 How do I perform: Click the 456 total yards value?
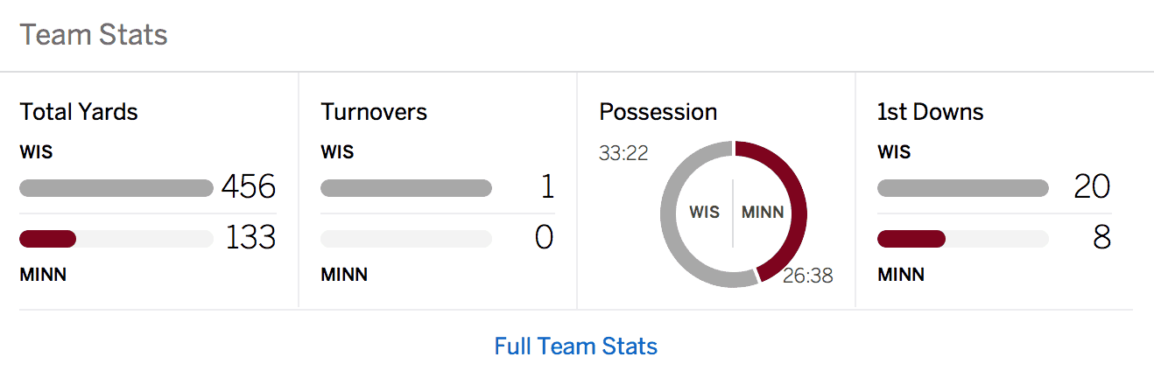click(249, 187)
